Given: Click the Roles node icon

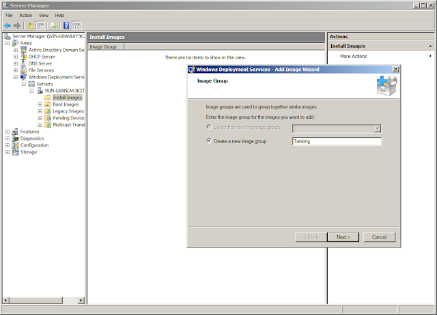Looking at the screenshot, I should tap(16, 43).
